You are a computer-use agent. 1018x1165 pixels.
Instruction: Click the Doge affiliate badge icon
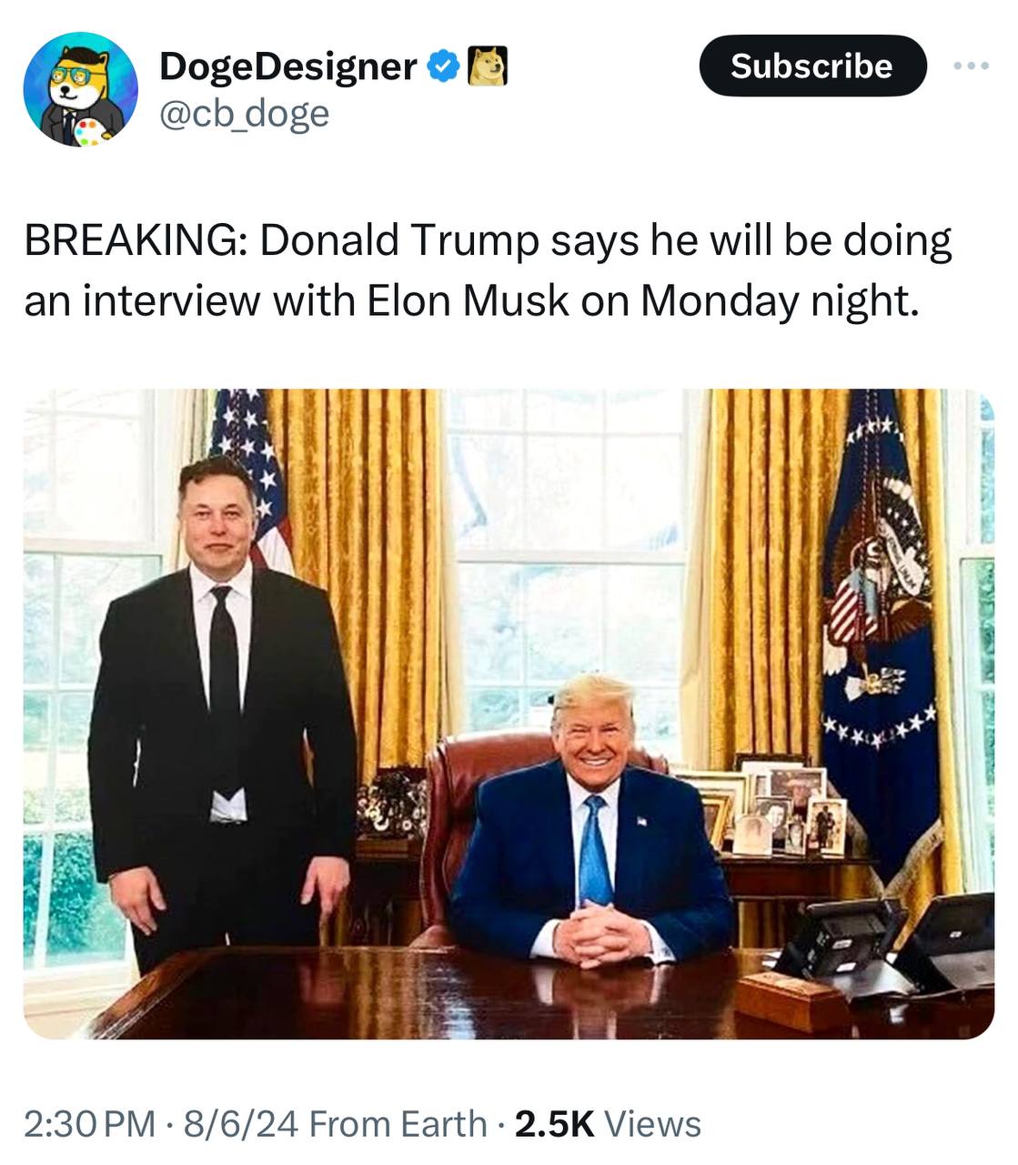point(487,66)
